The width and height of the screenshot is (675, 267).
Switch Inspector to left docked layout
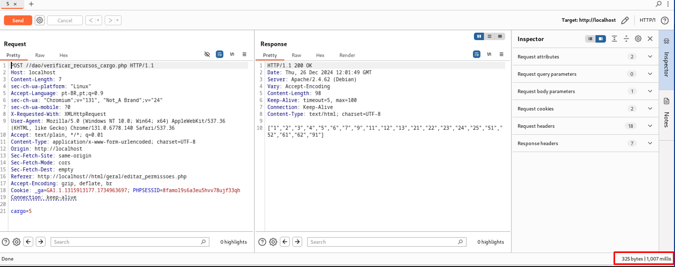[x=591, y=38]
